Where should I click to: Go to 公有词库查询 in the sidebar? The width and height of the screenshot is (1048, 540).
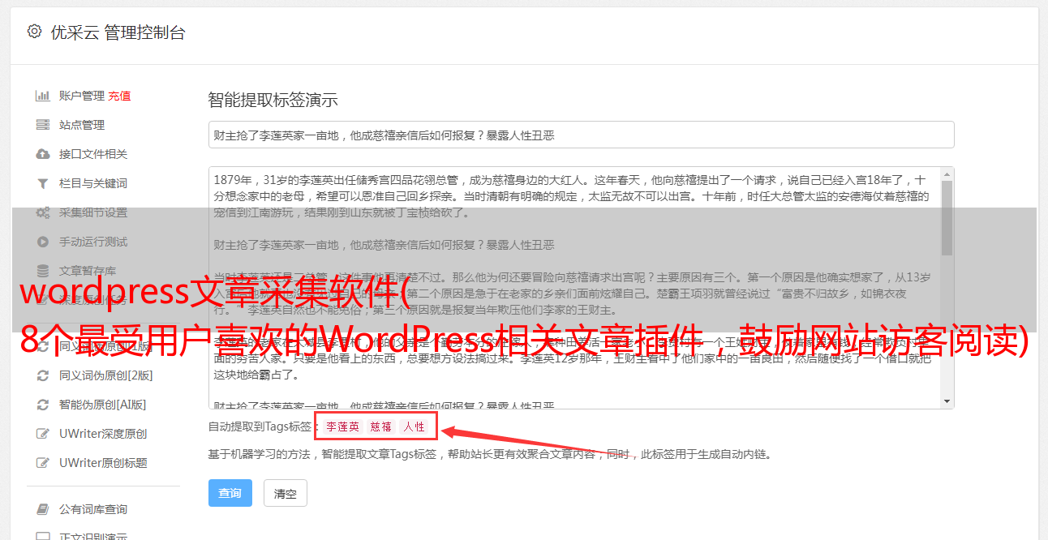(93, 509)
